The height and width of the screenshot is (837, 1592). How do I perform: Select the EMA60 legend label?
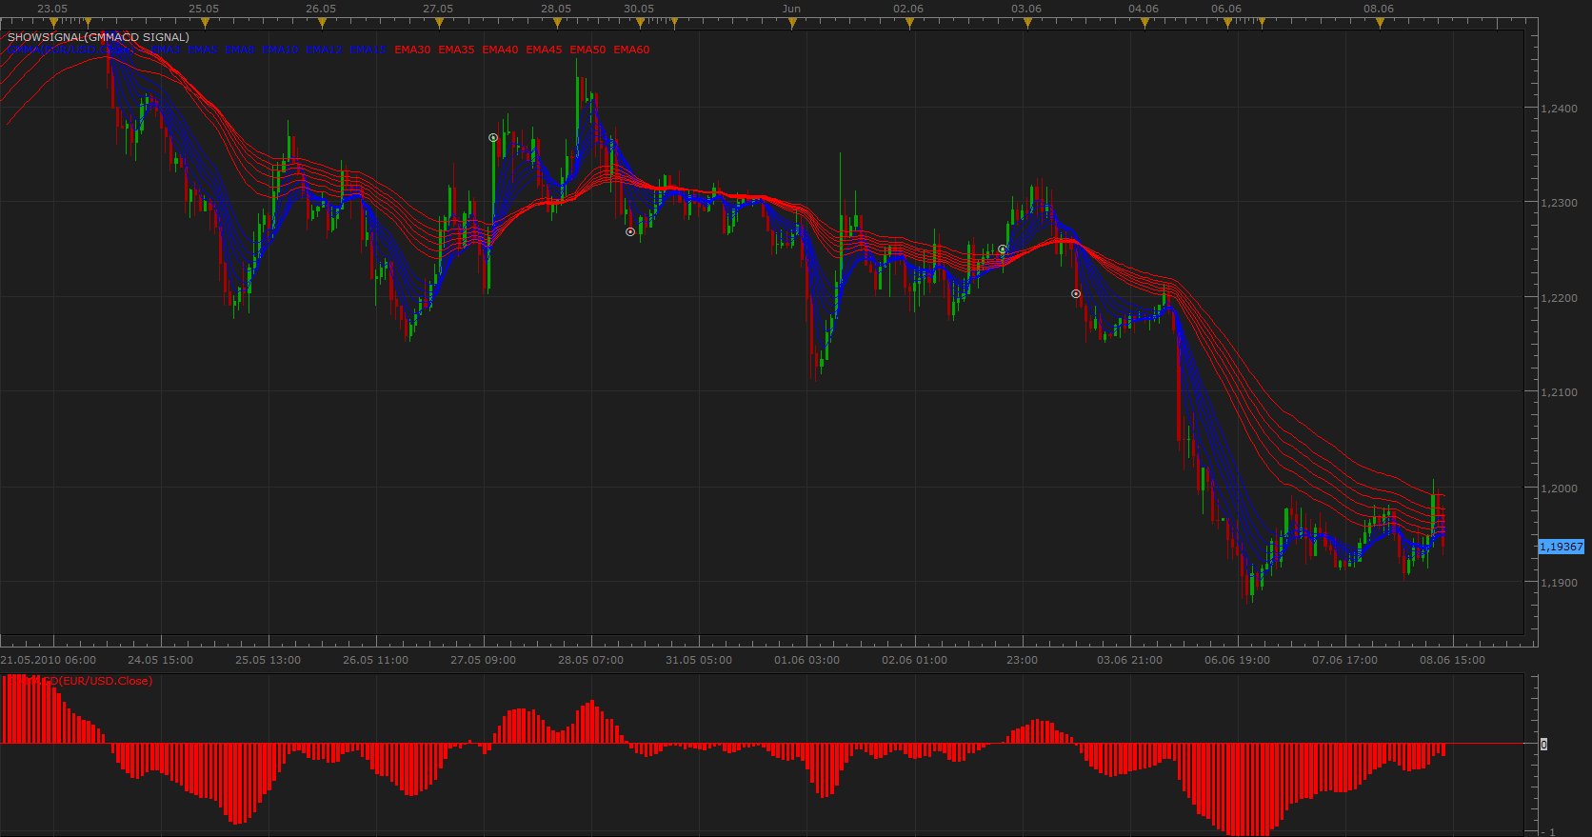point(631,50)
